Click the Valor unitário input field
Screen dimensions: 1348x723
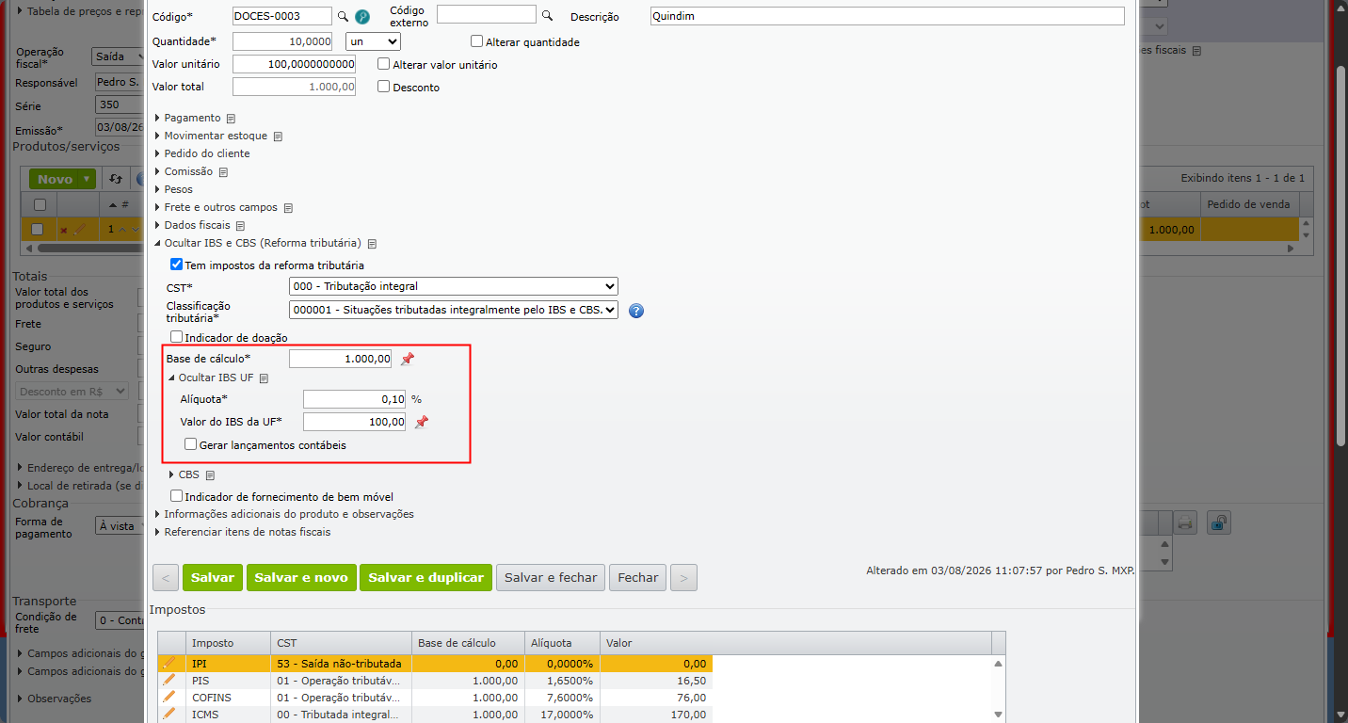[295, 64]
